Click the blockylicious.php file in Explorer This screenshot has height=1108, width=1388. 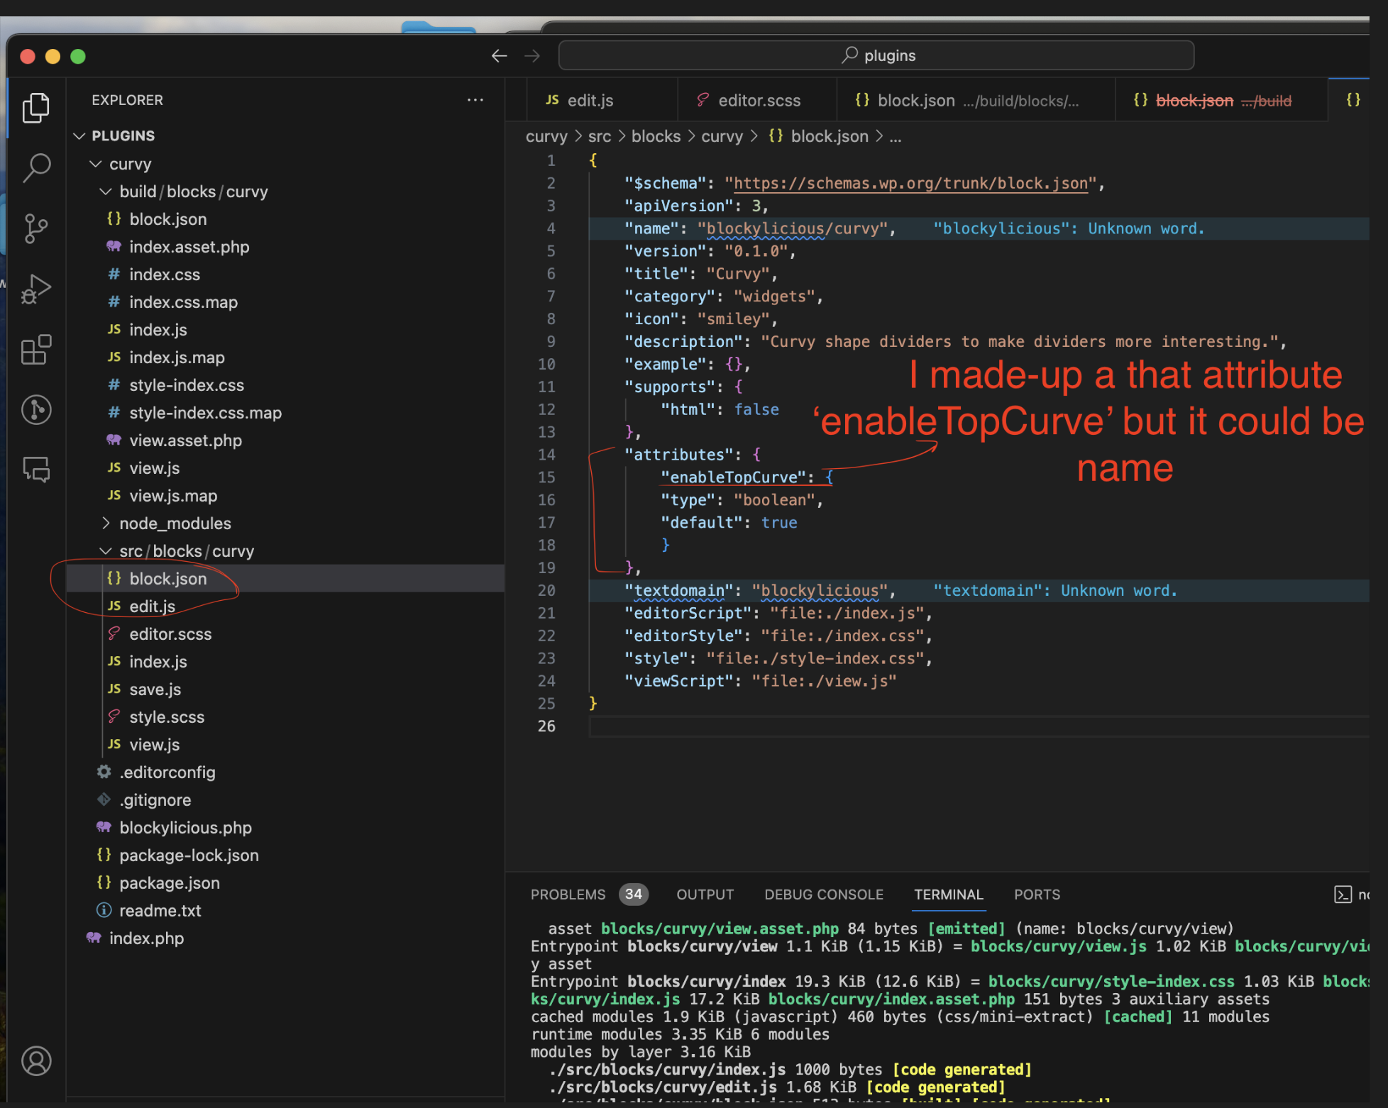click(184, 826)
